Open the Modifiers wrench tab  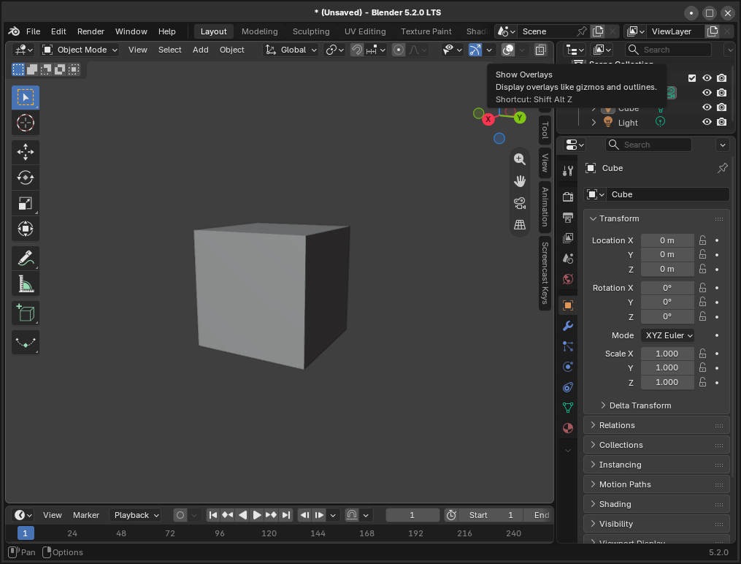point(567,326)
